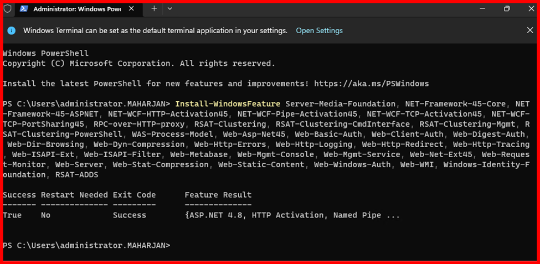Restore down the Windows Terminal window

tap(506, 9)
